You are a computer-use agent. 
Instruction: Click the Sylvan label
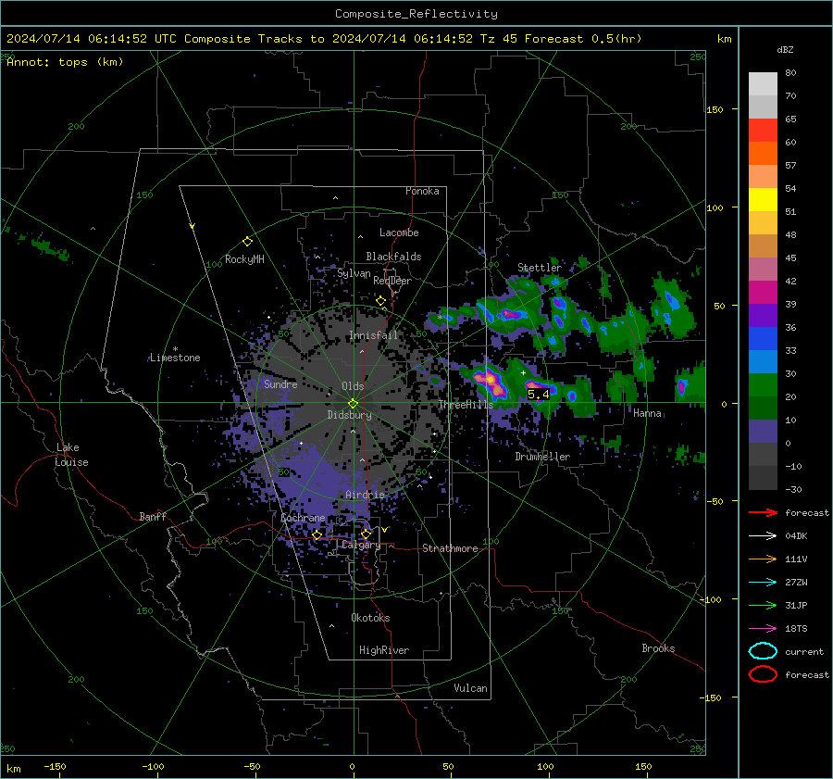pos(354,273)
